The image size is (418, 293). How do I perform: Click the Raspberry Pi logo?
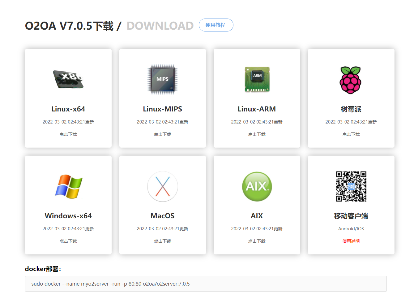351,80
